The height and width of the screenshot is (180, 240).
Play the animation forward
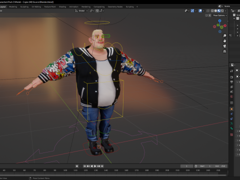[x=95, y=166]
